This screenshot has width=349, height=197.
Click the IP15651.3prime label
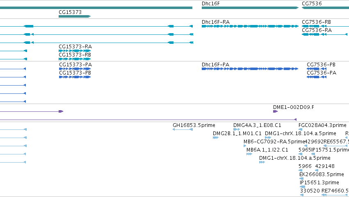click(x=319, y=183)
